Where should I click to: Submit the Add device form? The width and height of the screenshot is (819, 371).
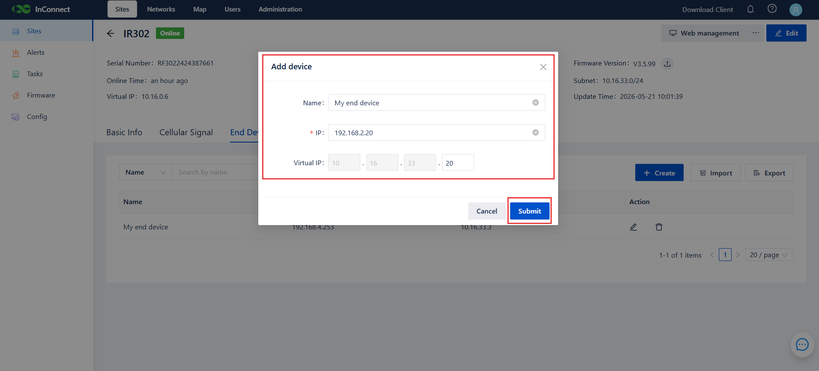click(529, 211)
